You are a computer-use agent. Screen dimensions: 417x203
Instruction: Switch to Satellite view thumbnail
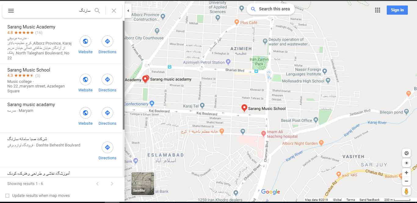(x=143, y=183)
